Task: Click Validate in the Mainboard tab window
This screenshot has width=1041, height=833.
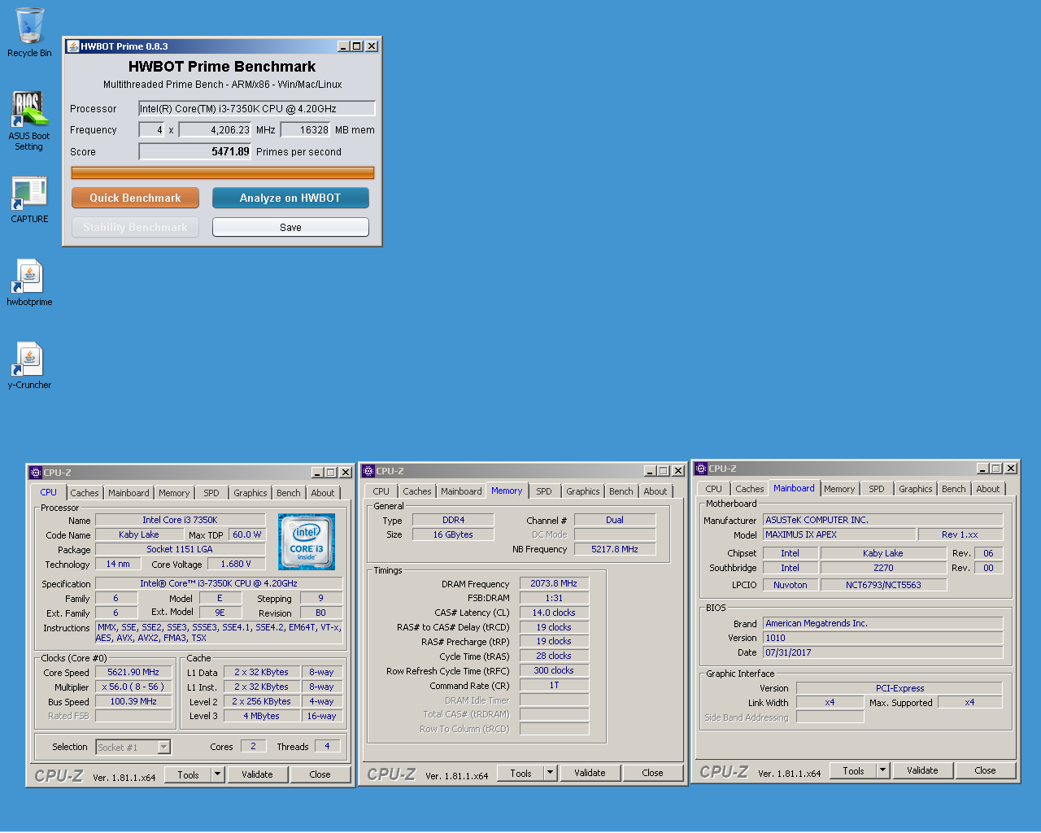Action: coord(922,770)
